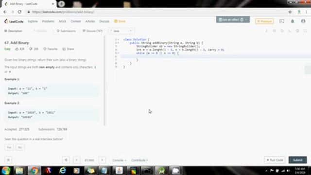Go to the Mock page
Viewport: 311px width, 175px height.
tap(63, 21)
